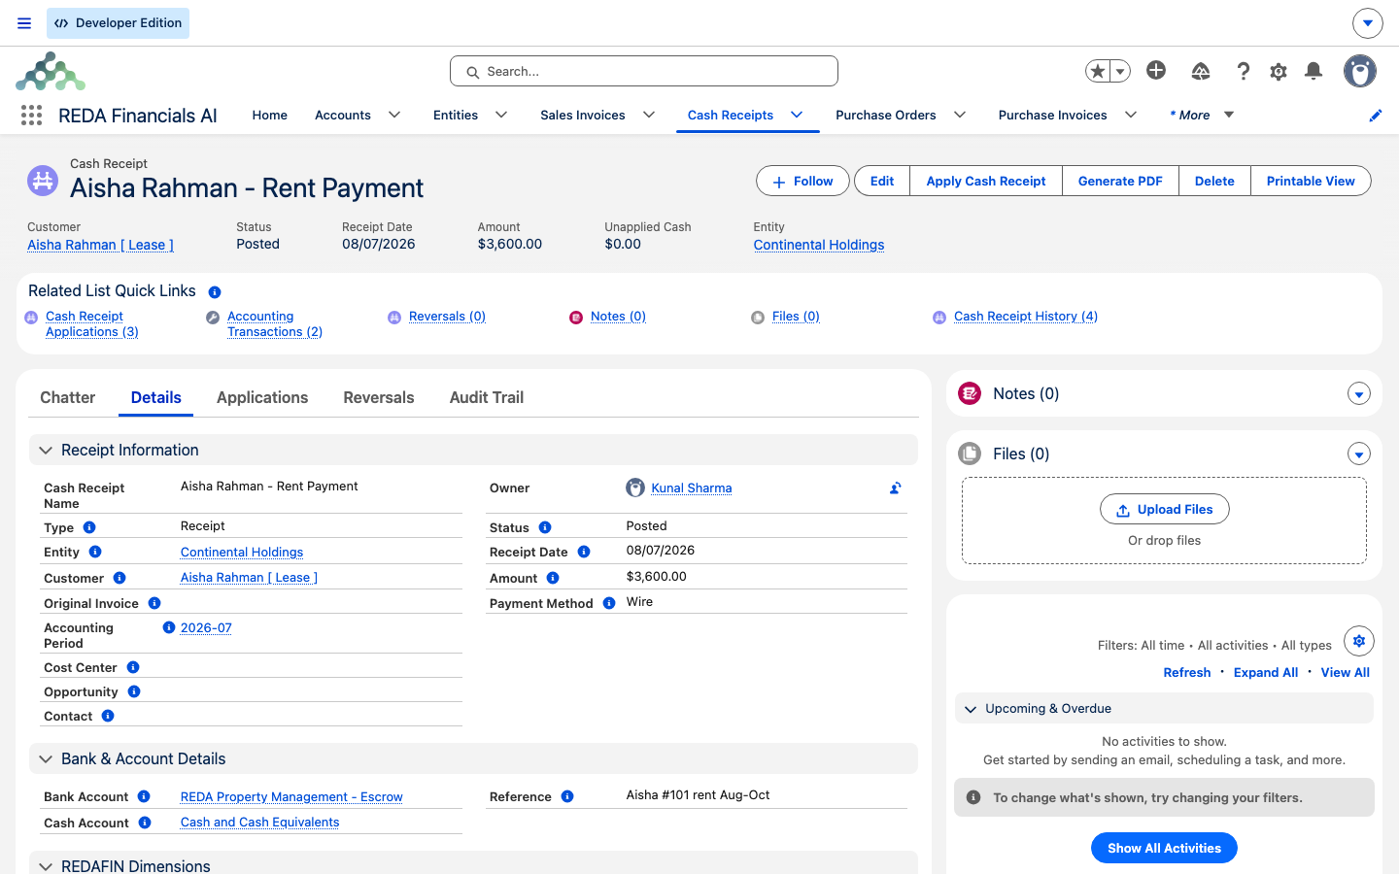Open the Cash Receipts tab dropdown chevron
Image resolution: width=1399 pixels, height=874 pixels.
[x=797, y=115]
